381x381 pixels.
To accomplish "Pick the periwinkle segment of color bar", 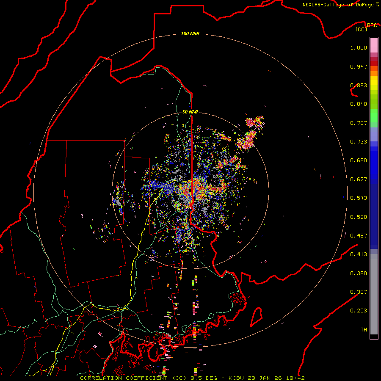I will (x=374, y=134).
